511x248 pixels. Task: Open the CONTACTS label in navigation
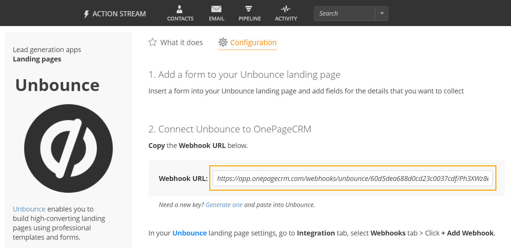[x=180, y=19]
